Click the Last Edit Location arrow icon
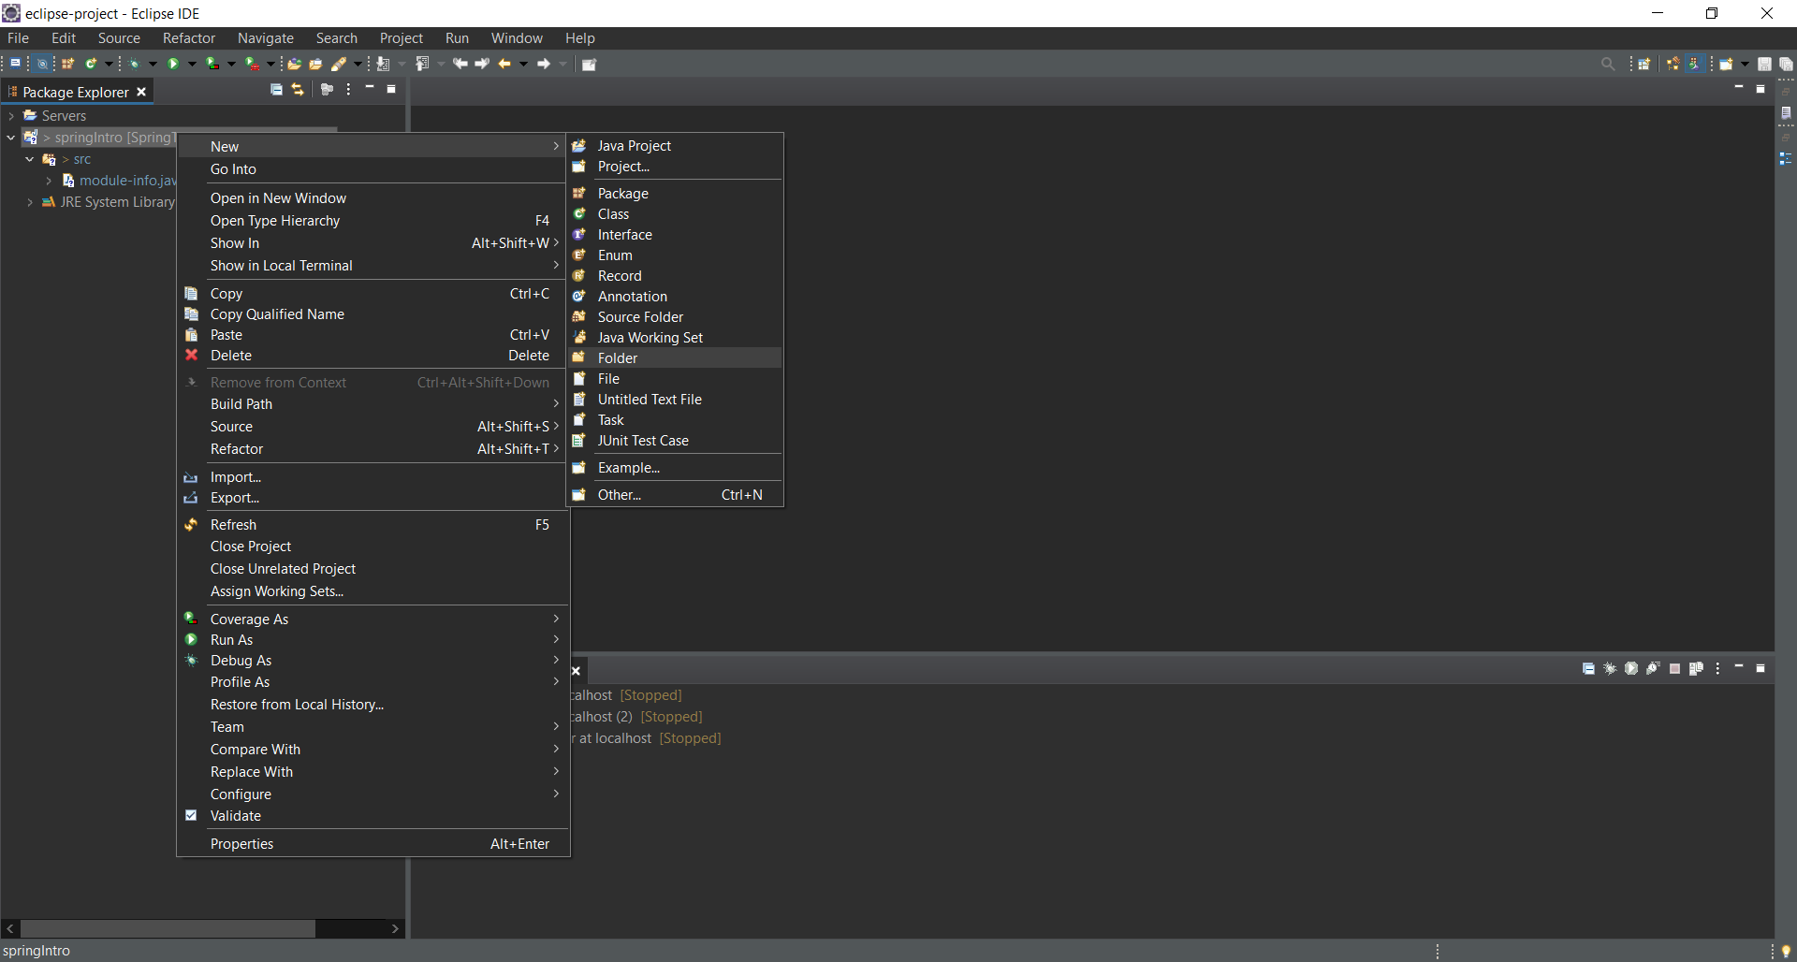Screen dimensions: 1797x962 pos(460,64)
